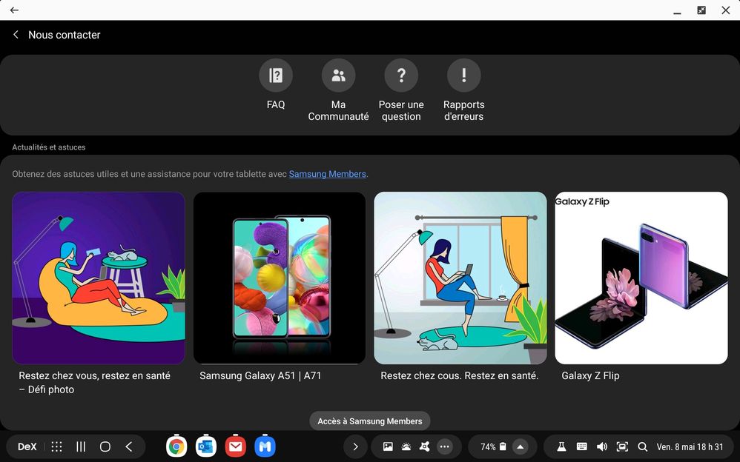Open the blue Samsung Members taskbar app
The width and height of the screenshot is (740, 462).
[265, 446]
